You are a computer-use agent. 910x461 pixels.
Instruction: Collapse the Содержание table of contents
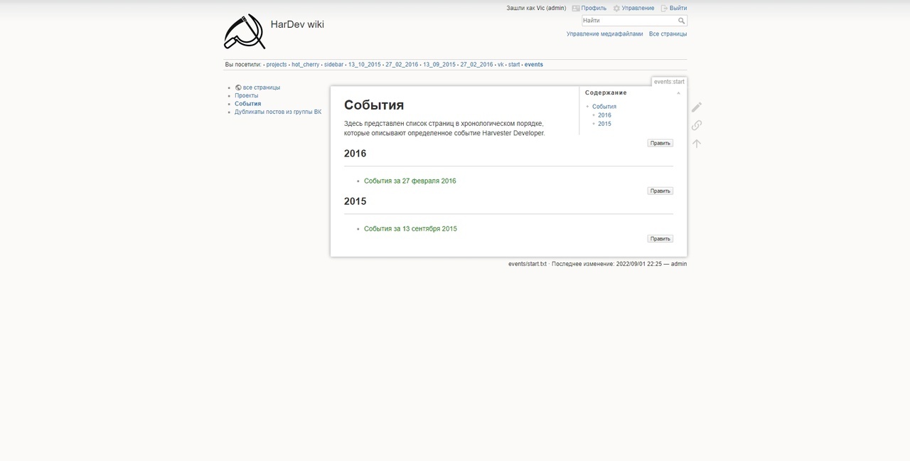[678, 93]
